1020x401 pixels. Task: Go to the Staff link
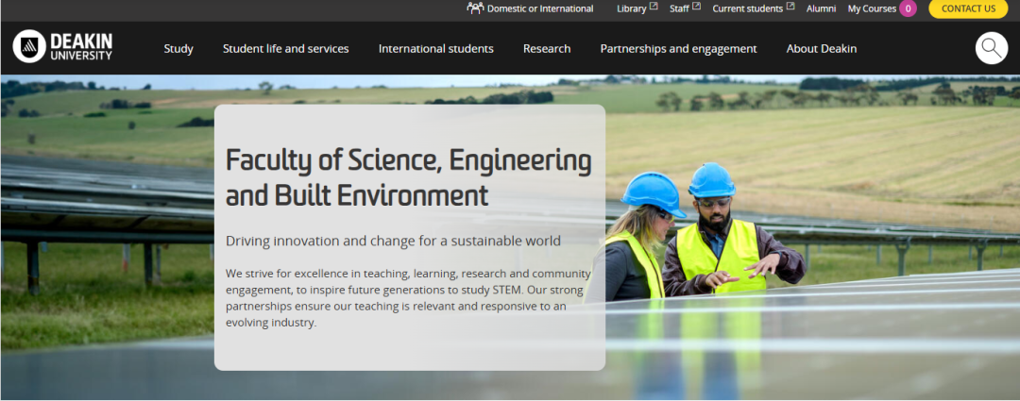(x=679, y=9)
